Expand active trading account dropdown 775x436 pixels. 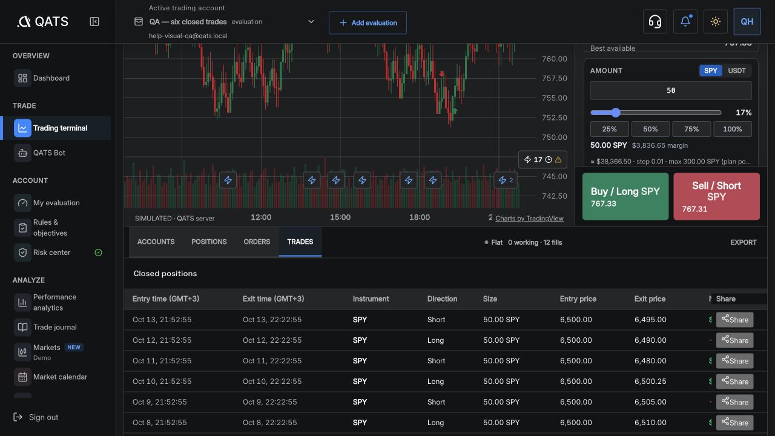[311, 22]
